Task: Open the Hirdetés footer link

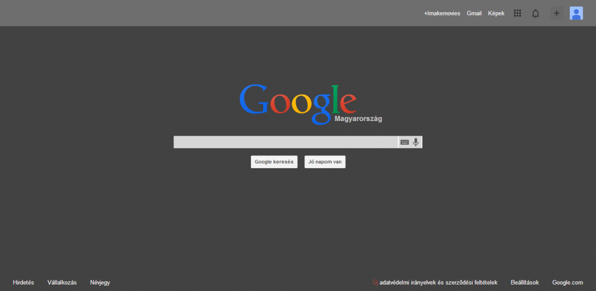Action: 23,283
